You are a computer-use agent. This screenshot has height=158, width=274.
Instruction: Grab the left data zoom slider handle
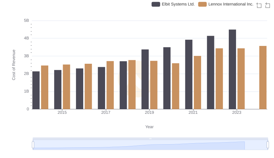click(x=33, y=145)
